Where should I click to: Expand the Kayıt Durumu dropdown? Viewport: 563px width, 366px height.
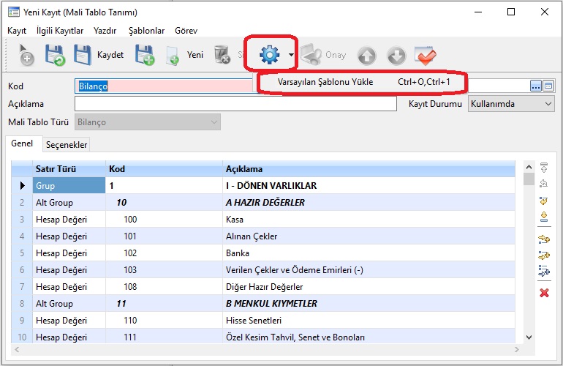548,104
